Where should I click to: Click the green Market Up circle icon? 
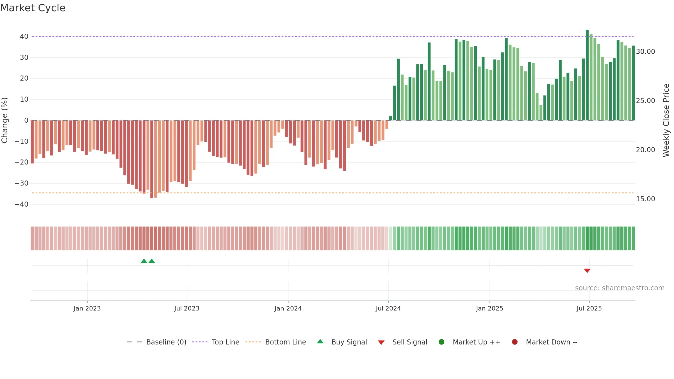[441, 342]
